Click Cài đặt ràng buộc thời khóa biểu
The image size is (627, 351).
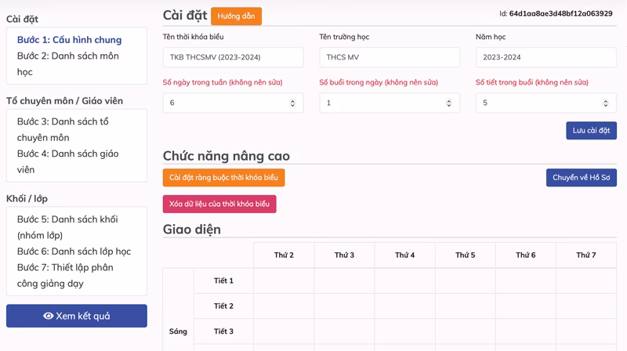point(223,178)
